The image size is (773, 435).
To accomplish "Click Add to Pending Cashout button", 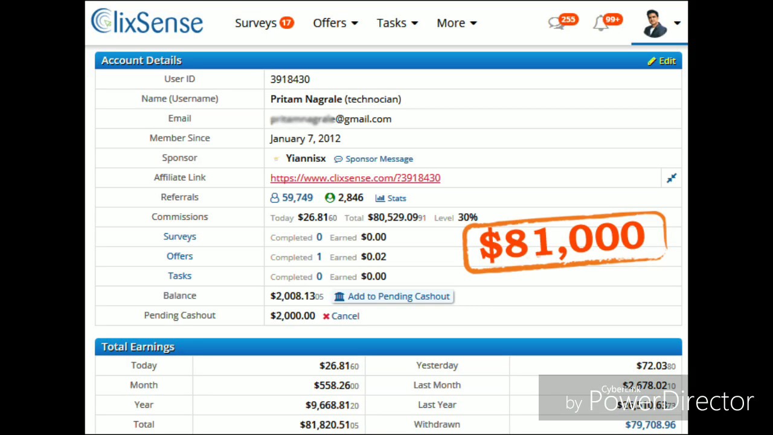I will pos(393,296).
